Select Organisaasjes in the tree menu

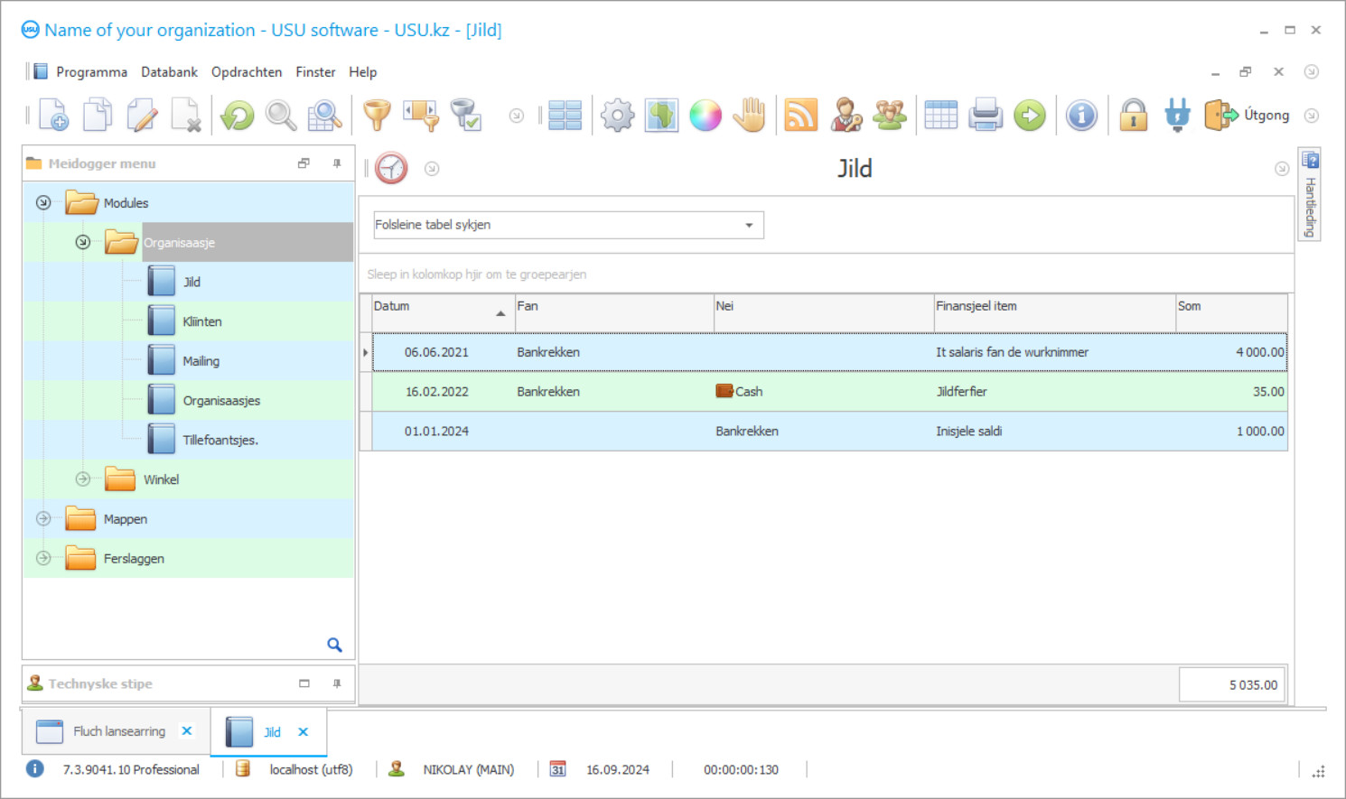click(x=221, y=401)
